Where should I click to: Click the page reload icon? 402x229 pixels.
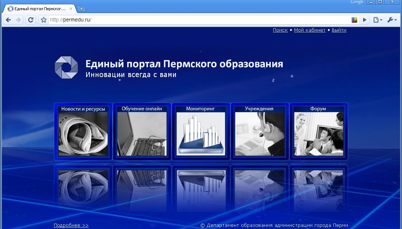pos(31,20)
